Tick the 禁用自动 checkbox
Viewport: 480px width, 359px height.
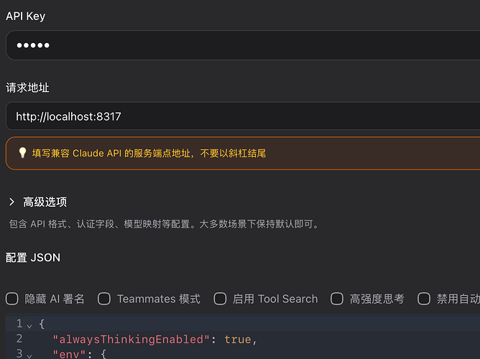click(x=424, y=299)
